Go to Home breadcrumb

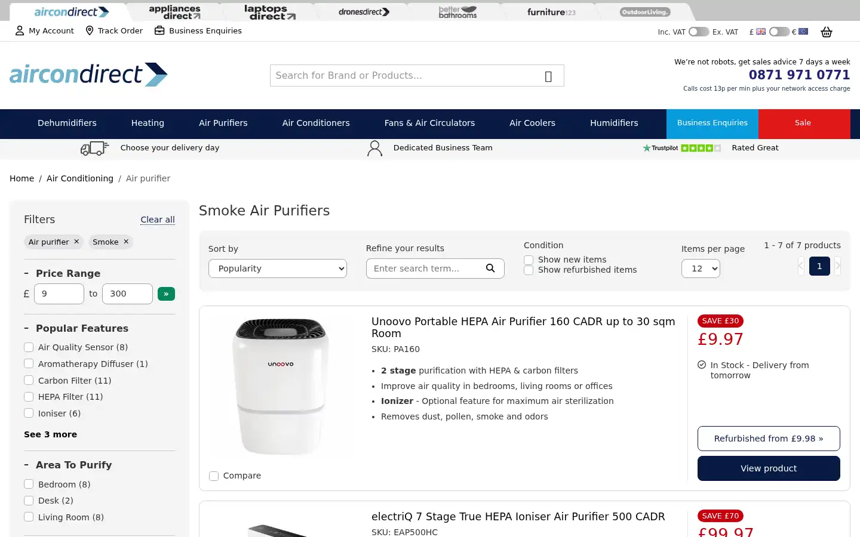click(x=21, y=178)
